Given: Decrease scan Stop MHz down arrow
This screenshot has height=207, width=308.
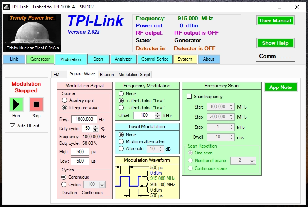Looking at the screenshot, I should [x=231, y=119].
